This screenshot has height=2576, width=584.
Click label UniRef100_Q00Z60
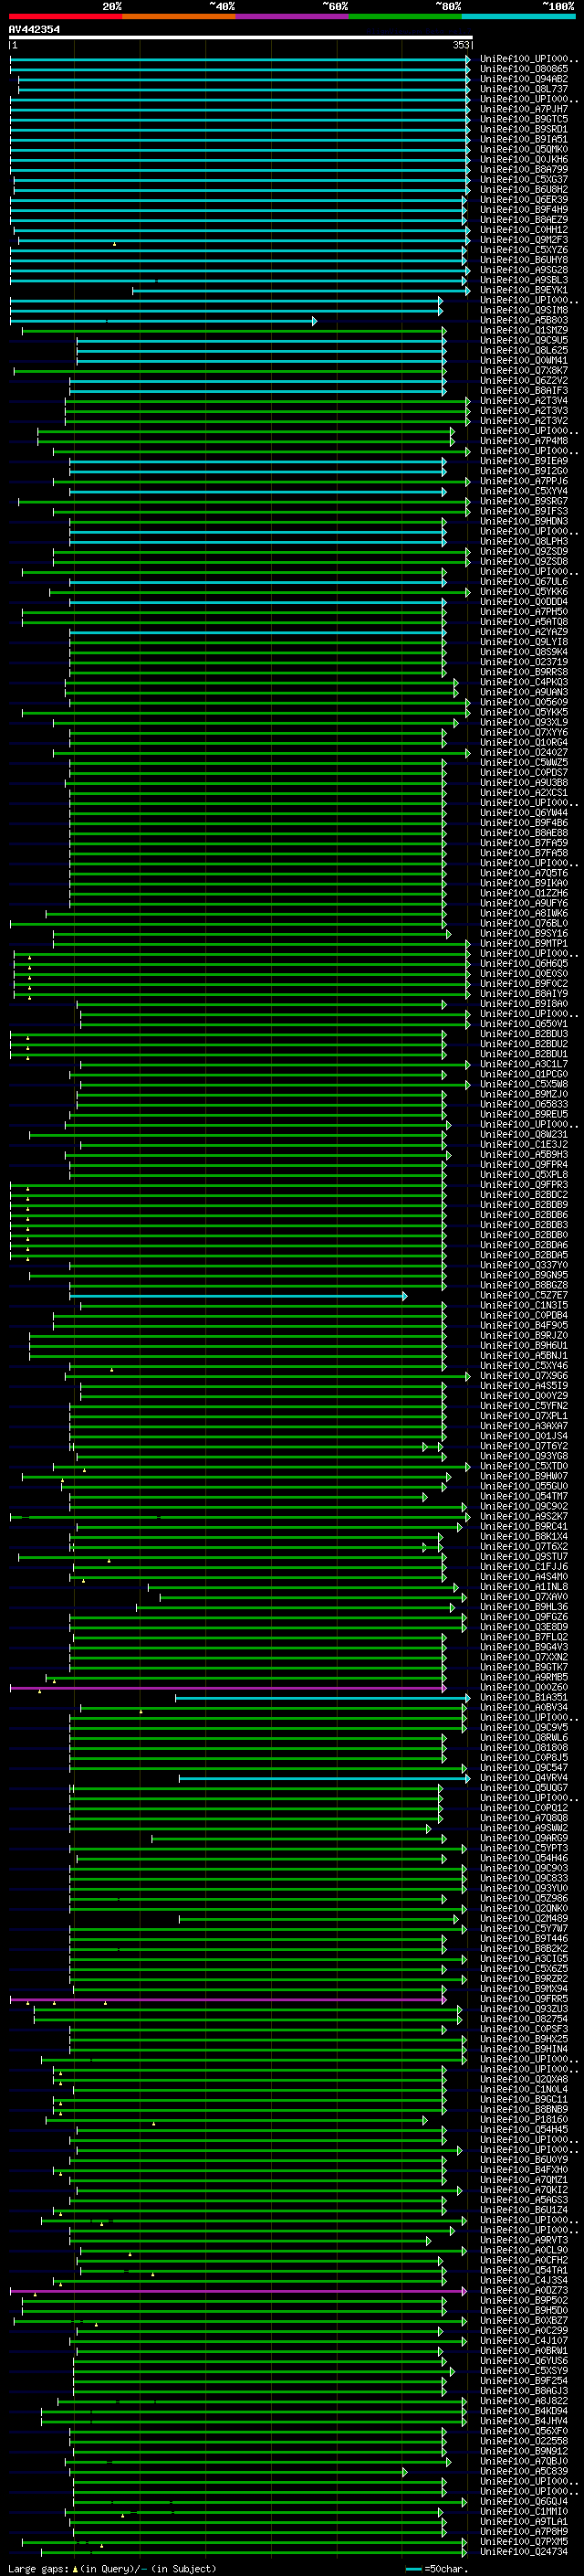(524, 1687)
